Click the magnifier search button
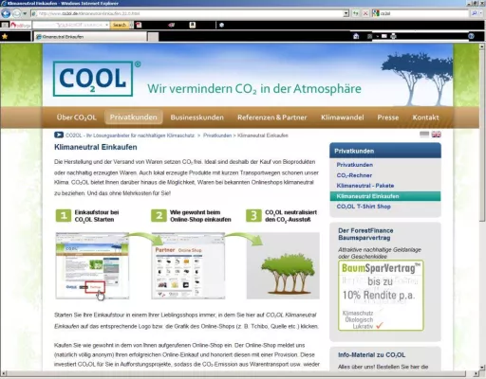486x379 pixels. click(475, 13)
